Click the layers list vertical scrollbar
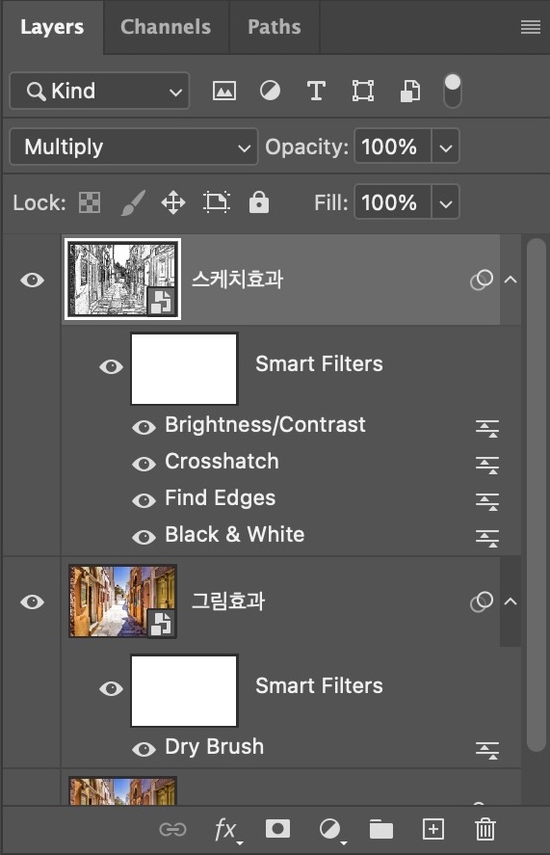The height and width of the screenshot is (855, 550). [x=537, y=495]
